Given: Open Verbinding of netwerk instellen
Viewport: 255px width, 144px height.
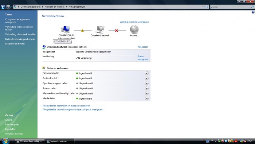Looking at the screenshot, I should pos(21,34).
